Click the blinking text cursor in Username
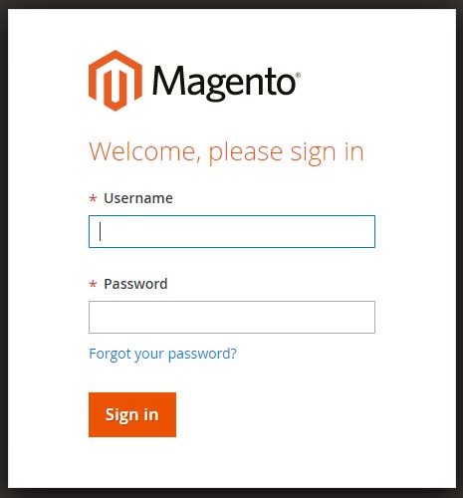Viewport: 463px width, 498px height. click(100, 231)
